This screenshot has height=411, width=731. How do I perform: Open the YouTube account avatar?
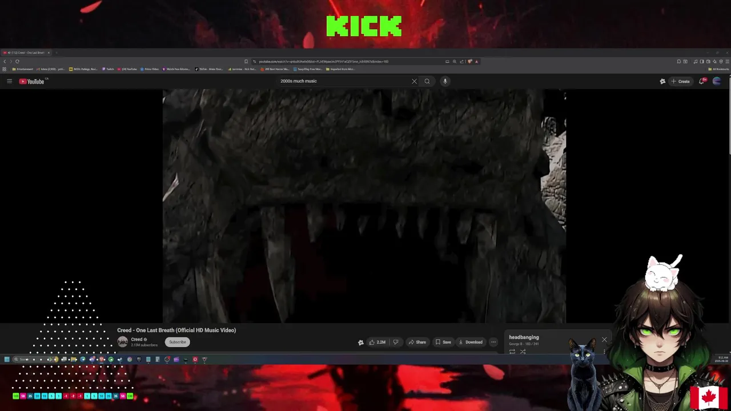[x=717, y=81]
